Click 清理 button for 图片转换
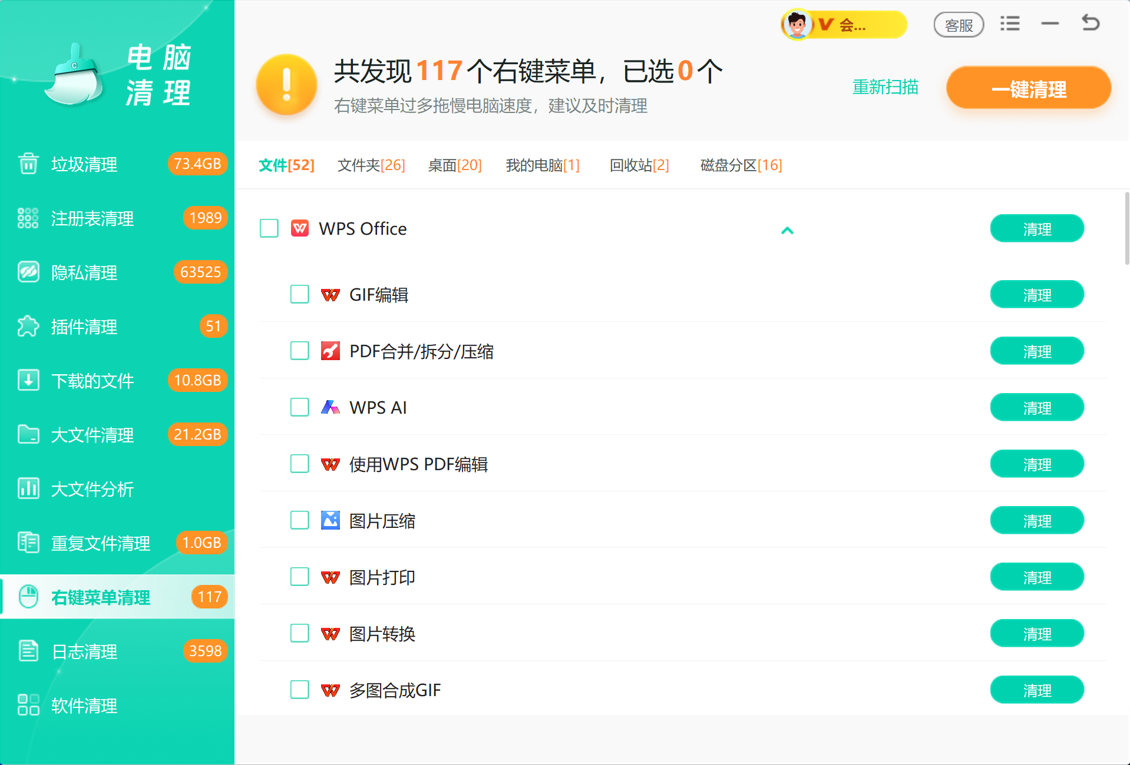The image size is (1130, 765). click(1037, 633)
